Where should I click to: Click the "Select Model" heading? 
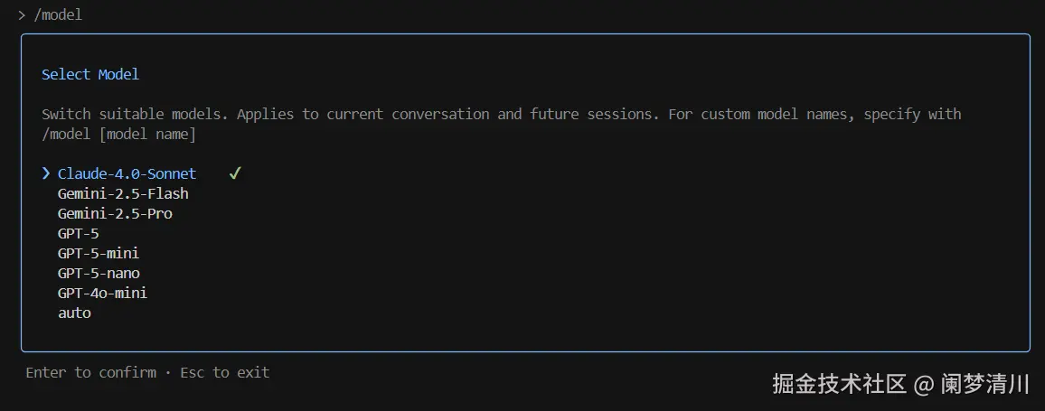click(x=90, y=74)
